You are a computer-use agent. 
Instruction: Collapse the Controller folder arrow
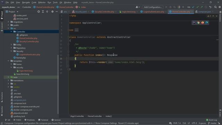coord(11,32)
